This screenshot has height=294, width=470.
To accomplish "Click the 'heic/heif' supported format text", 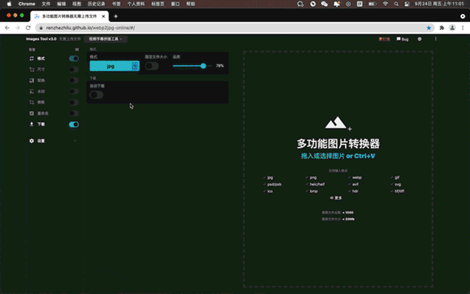I will click(317, 184).
